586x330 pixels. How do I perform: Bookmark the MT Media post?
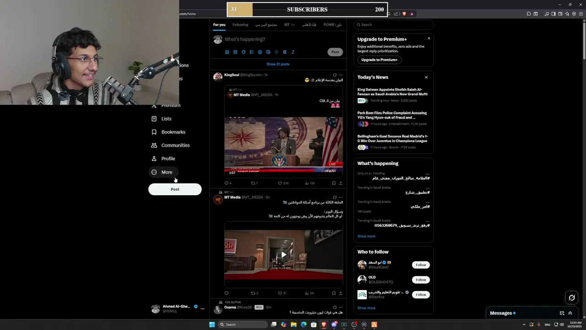[333, 293]
